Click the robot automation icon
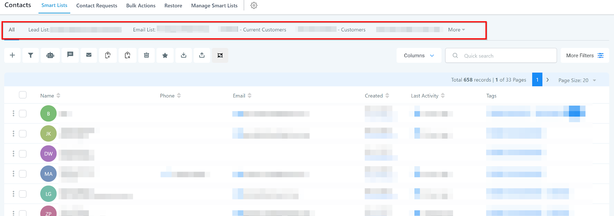This screenshot has height=216, width=614. (x=50, y=55)
